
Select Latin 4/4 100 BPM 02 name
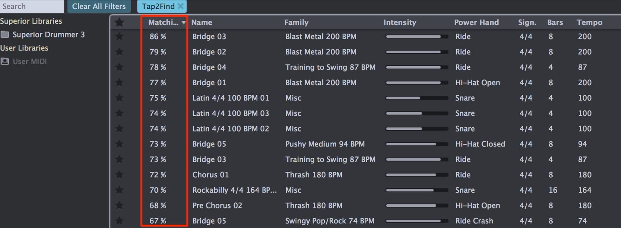pos(231,129)
